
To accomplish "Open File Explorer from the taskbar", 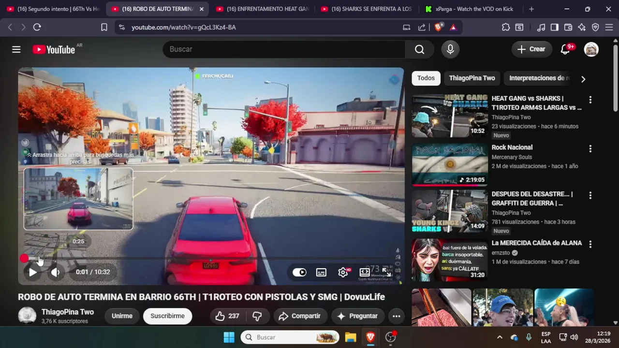I will [351, 337].
